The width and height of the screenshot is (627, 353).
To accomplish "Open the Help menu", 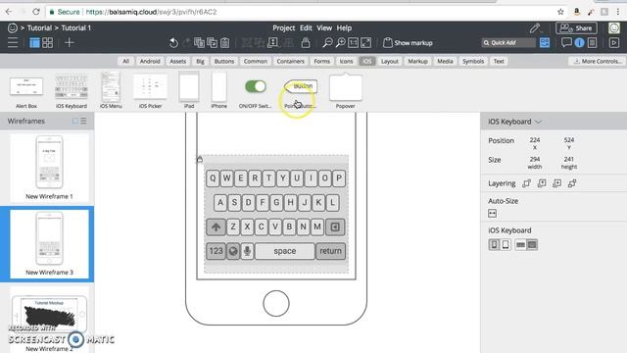I will [344, 28].
